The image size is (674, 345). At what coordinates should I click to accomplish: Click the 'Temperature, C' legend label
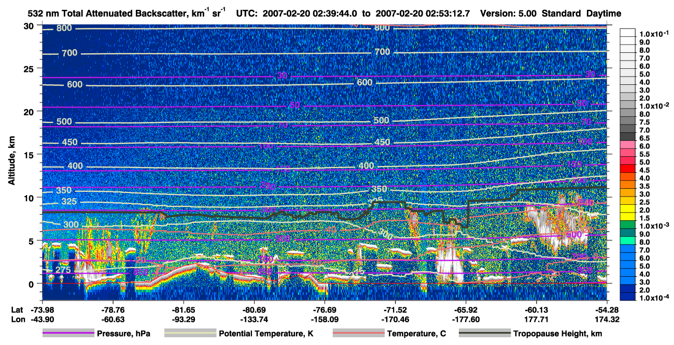pyautogui.click(x=416, y=334)
